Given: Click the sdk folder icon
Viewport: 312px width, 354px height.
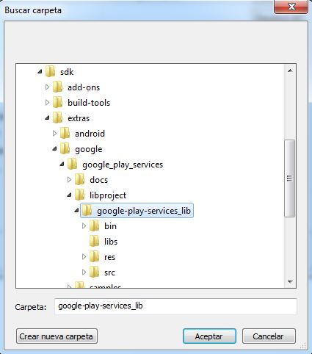Looking at the screenshot, I should coord(50,71).
